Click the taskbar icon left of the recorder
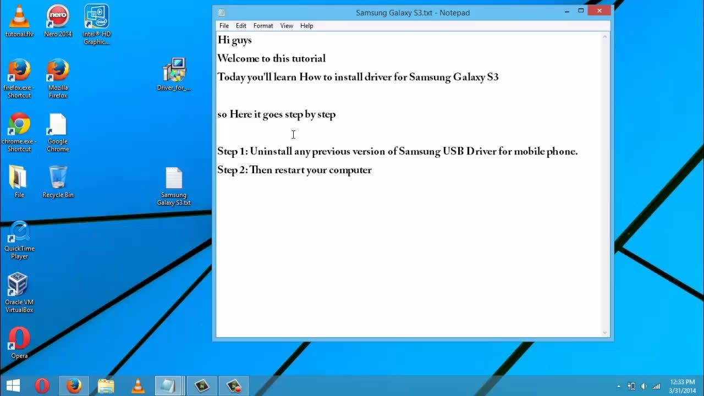The height and width of the screenshot is (396, 704). pos(202,386)
